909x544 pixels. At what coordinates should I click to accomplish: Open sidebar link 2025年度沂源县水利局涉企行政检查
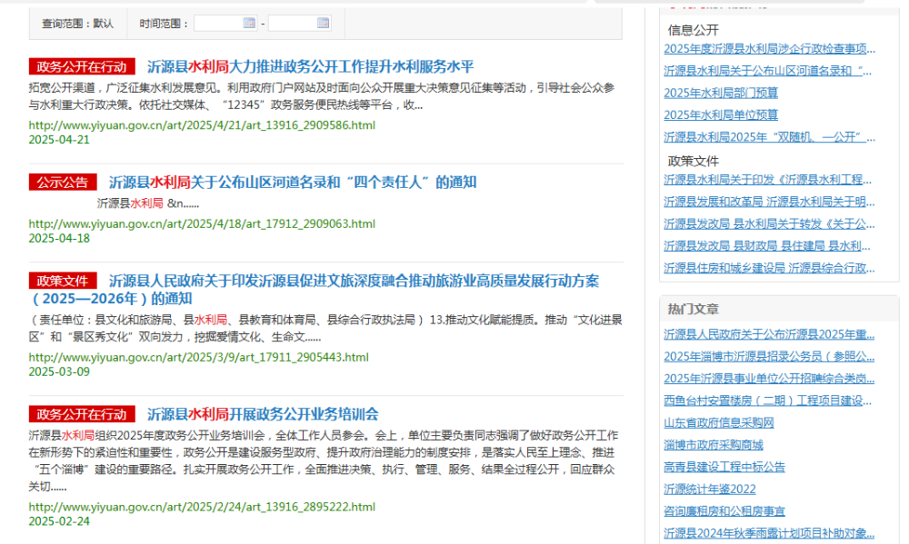click(769, 48)
